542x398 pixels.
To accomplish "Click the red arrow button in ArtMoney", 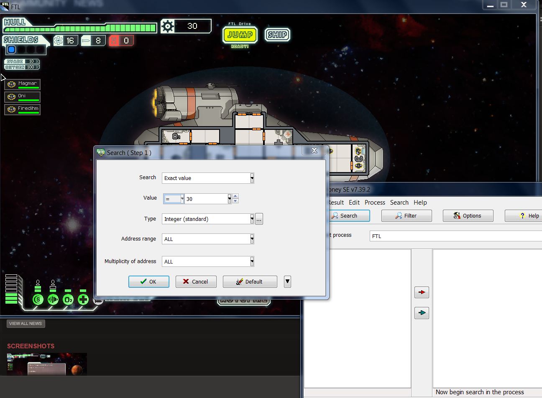I will [422, 292].
